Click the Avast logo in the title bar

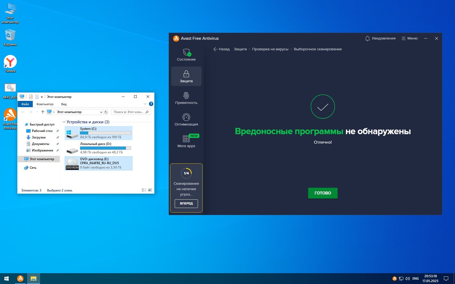tap(176, 38)
